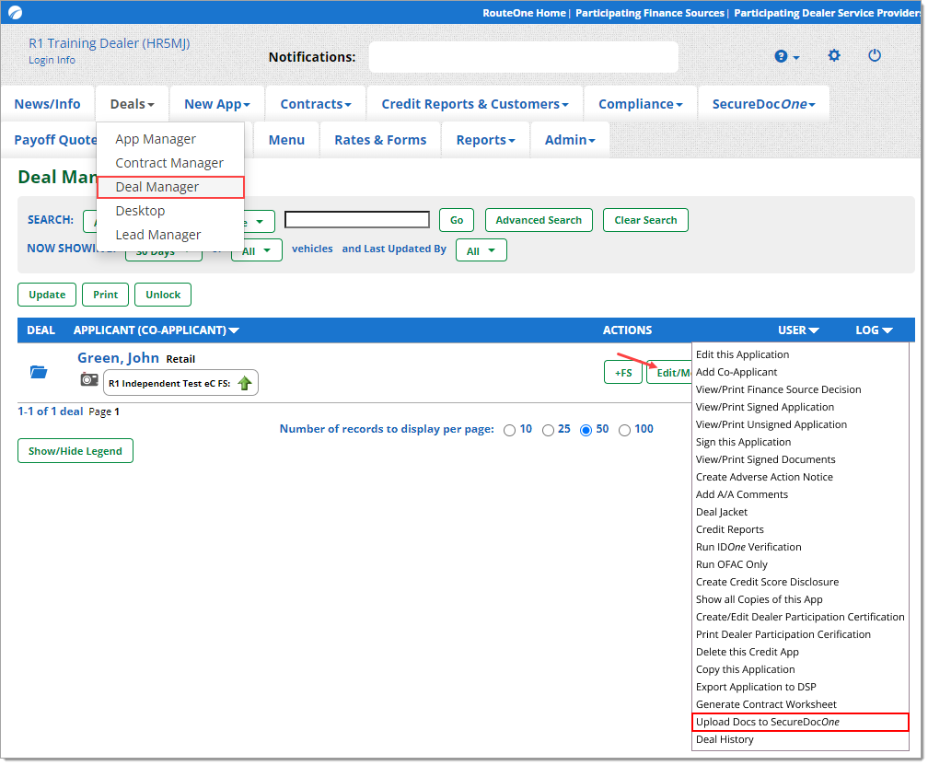Select Deal History option
This screenshot has height=765, width=928.
tap(726, 741)
